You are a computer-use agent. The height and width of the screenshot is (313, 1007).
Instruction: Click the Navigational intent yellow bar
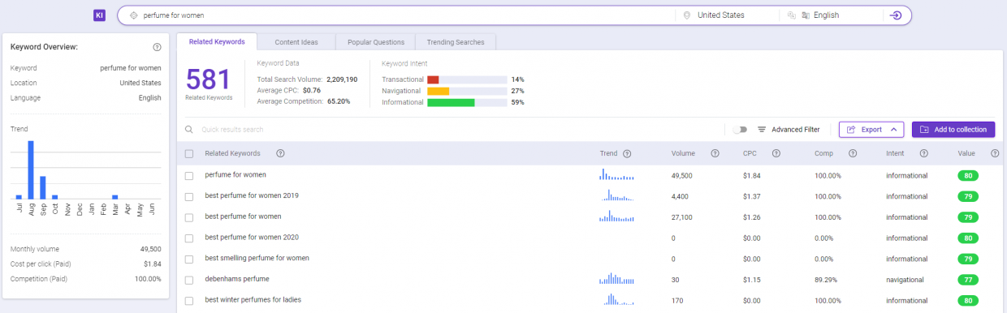pyautogui.click(x=439, y=91)
